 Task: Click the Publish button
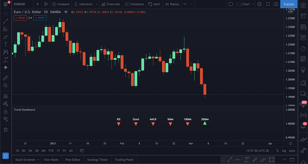[x=288, y=4]
